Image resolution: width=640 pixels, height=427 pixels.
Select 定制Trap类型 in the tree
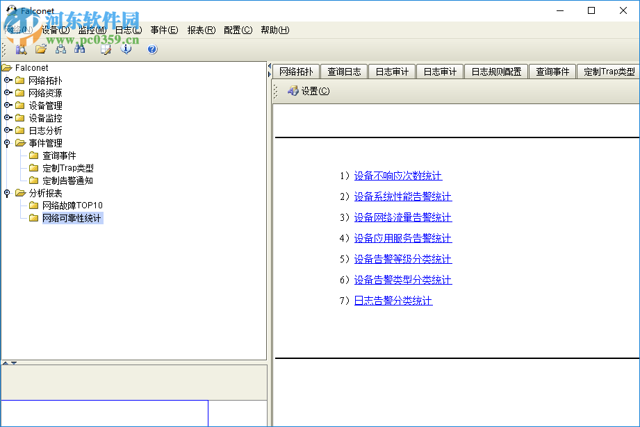(67, 167)
